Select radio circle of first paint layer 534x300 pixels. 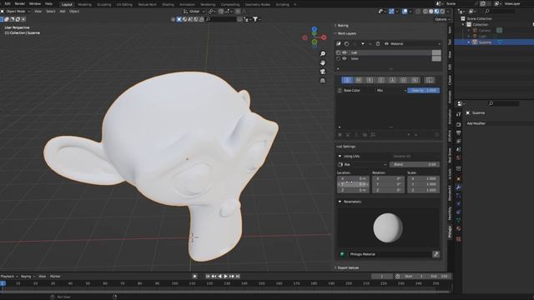(338, 52)
